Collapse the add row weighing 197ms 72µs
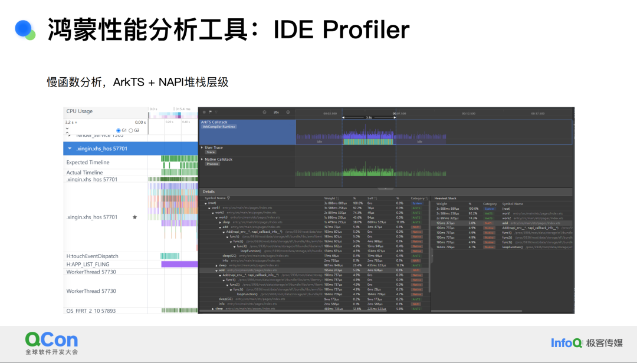 click(x=220, y=227)
